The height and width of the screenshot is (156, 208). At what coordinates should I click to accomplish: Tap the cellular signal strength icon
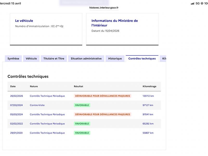tap(193, 3)
